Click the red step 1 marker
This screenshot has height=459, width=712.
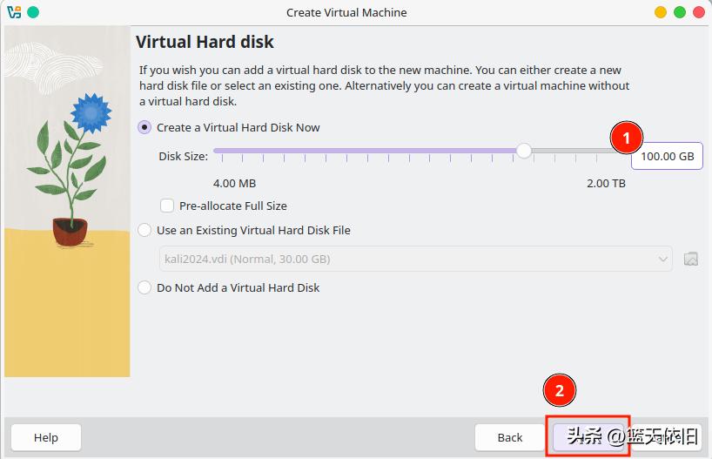point(626,138)
